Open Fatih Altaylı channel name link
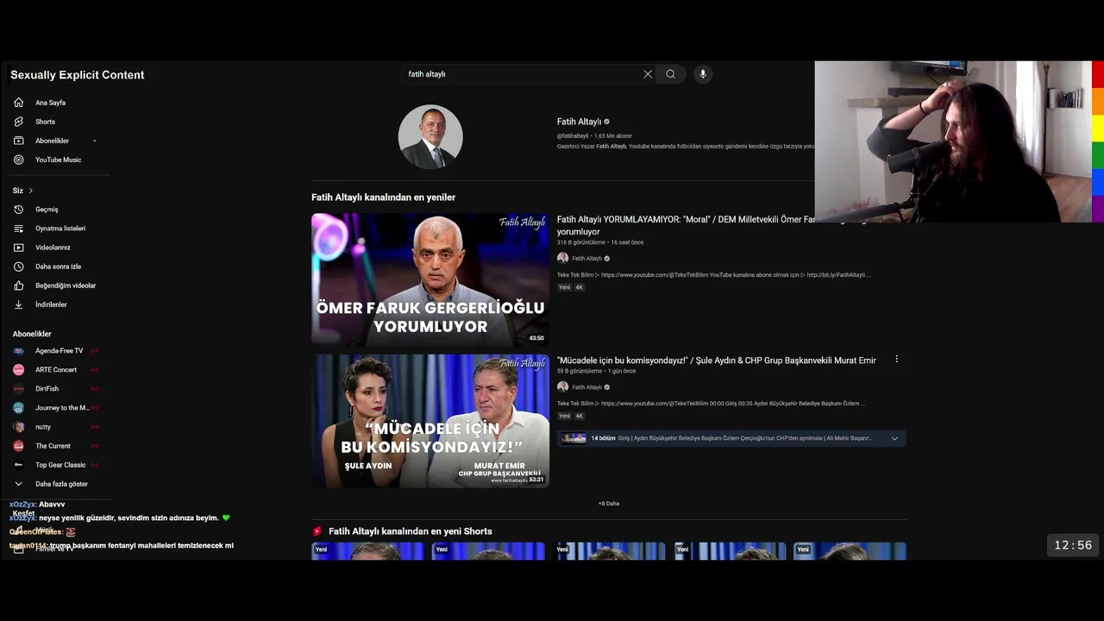The width and height of the screenshot is (1104, 621). tap(579, 122)
